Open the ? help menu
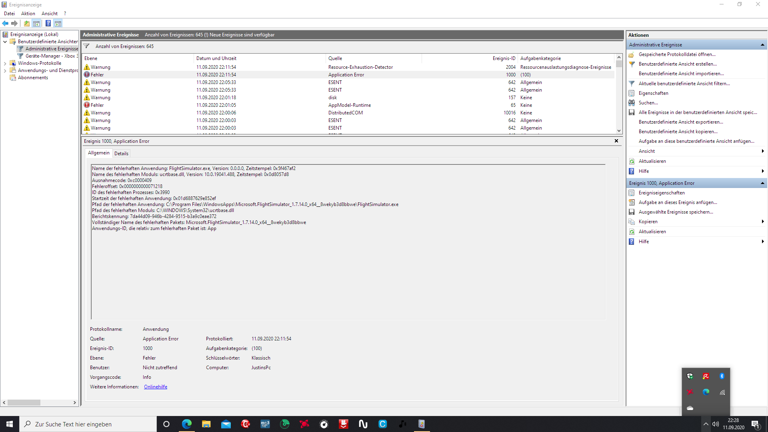 pos(65,14)
